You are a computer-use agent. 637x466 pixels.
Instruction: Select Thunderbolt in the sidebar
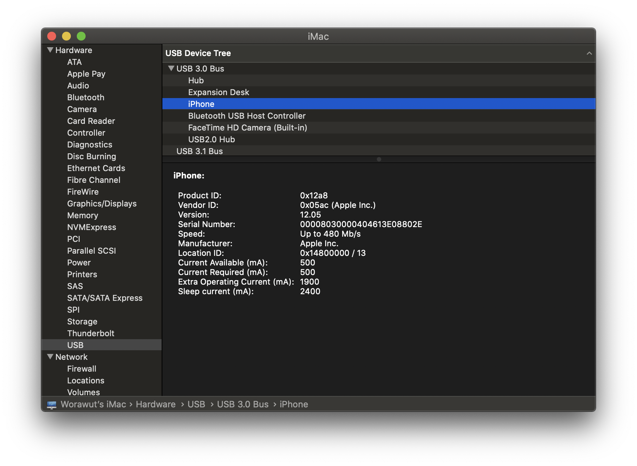(x=90, y=333)
